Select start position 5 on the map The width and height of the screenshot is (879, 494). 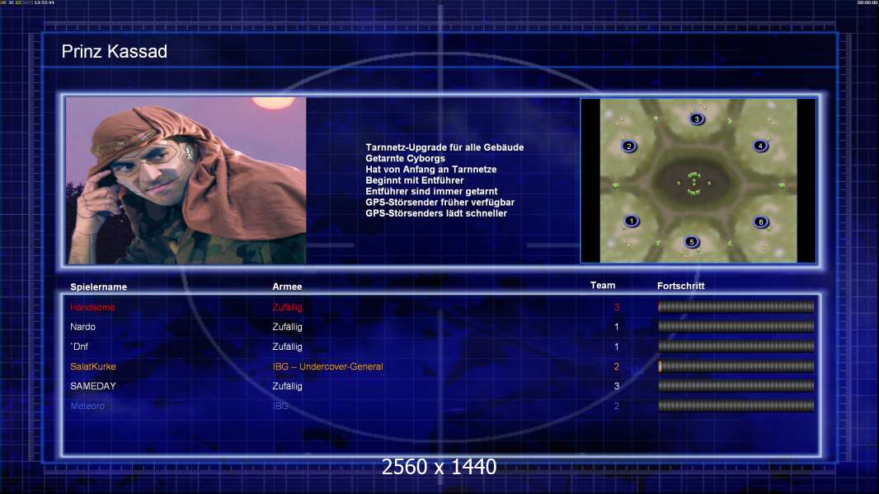pyautogui.click(x=692, y=242)
